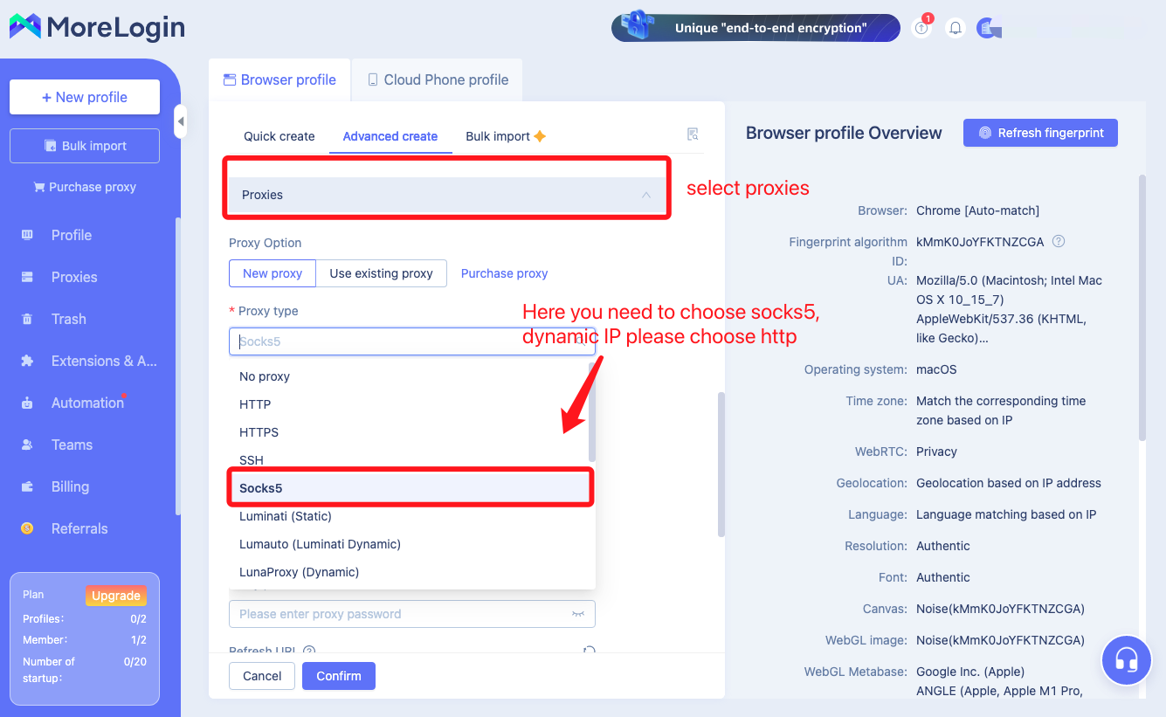Click the end-to-end encryption banner

[755, 28]
